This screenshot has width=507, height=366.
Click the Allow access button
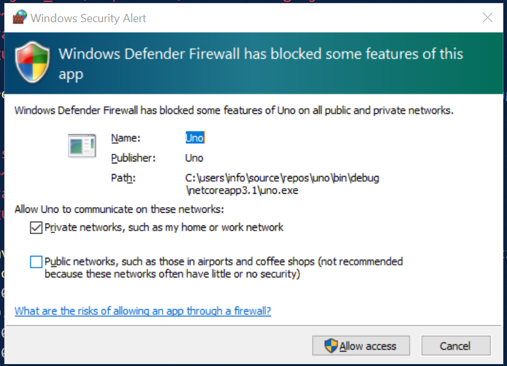361,346
